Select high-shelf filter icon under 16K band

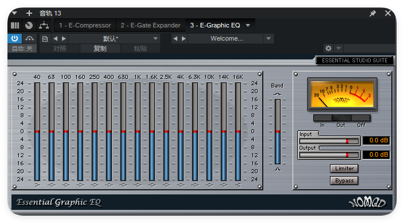click(x=238, y=185)
